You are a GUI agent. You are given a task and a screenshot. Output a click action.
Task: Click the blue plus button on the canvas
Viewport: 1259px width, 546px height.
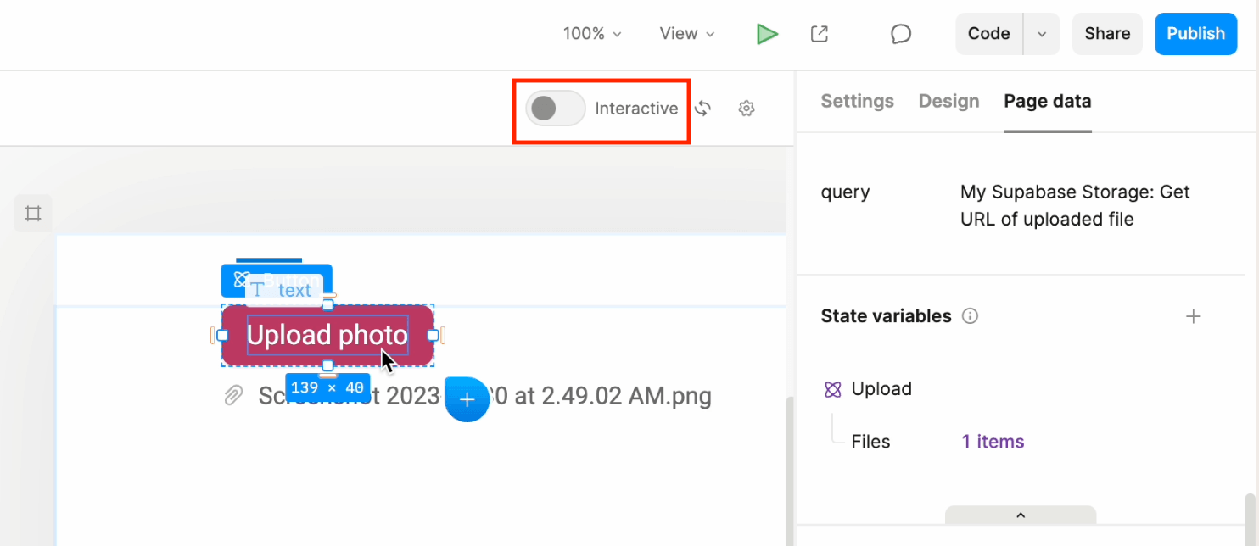467,399
